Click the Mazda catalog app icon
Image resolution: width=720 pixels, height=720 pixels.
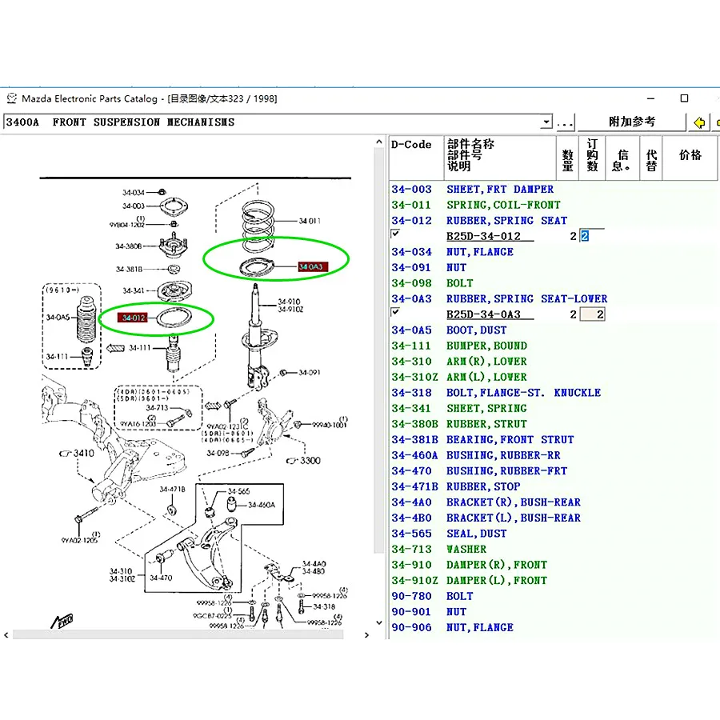[x=11, y=98]
